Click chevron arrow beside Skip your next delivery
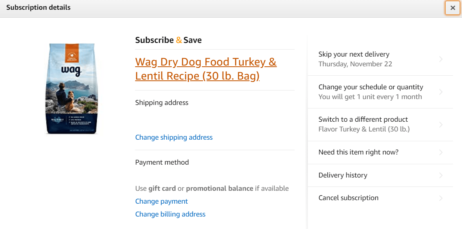 (x=441, y=59)
